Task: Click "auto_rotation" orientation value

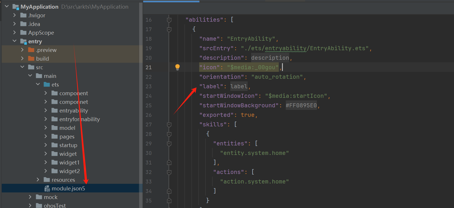Action: click(277, 77)
